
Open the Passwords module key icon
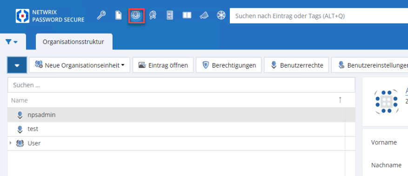pos(101,15)
